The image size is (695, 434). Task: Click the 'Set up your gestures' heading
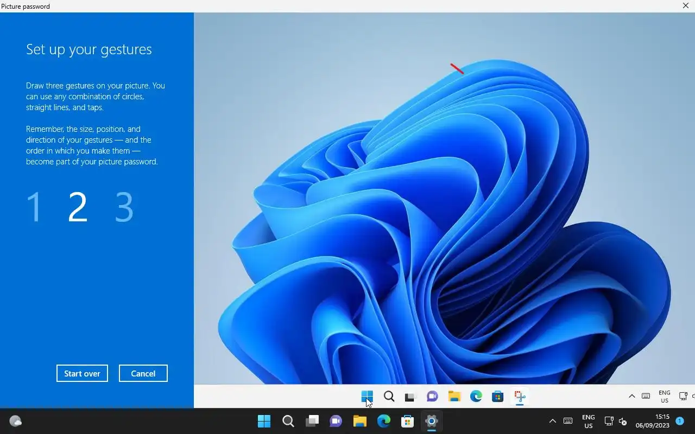89,49
